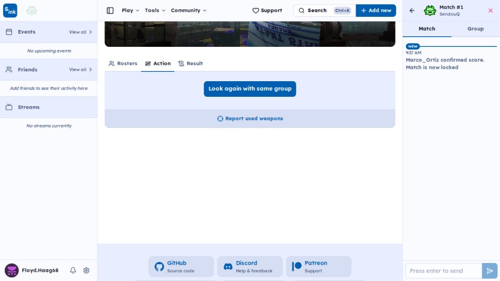The image size is (500, 281).
Task: Click the Match #1 title text
Action: [x=451, y=7]
